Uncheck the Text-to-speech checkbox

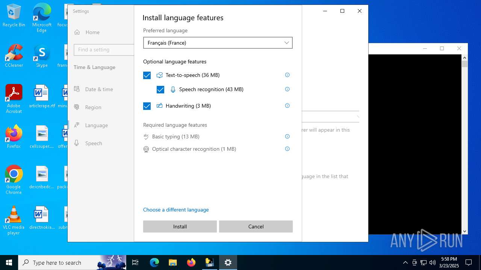pos(147,75)
